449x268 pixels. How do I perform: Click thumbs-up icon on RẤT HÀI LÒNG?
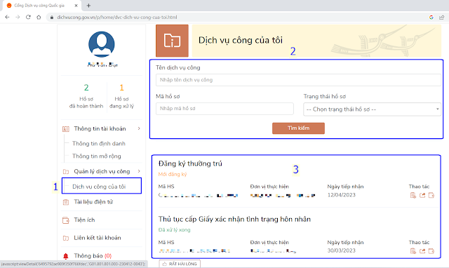(164, 264)
